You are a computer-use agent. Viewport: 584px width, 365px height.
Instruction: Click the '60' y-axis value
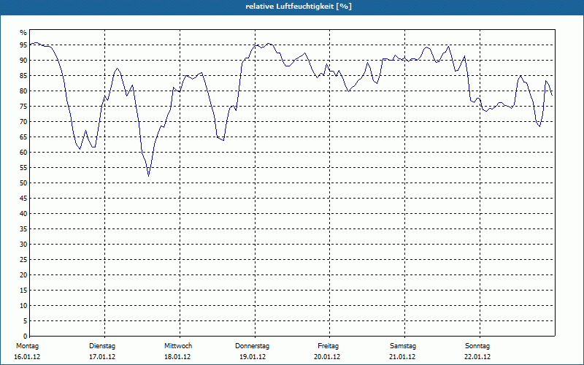coord(23,153)
